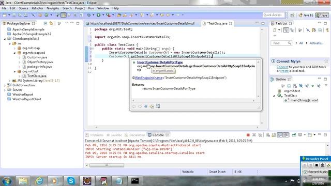The image size is (331, 186).
Task: Toggle Focus on Workweek in Task List
Action: click(300, 30)
